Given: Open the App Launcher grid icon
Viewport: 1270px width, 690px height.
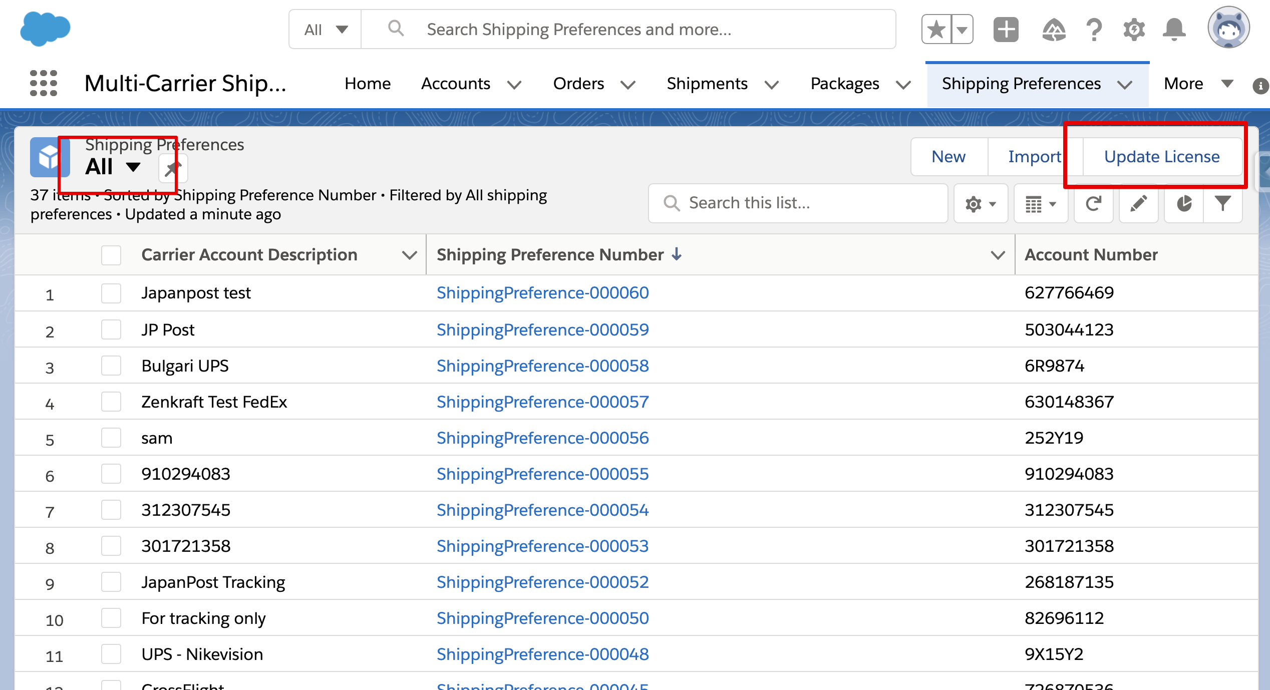Looking at the screenshot, I should pos(44,83).
